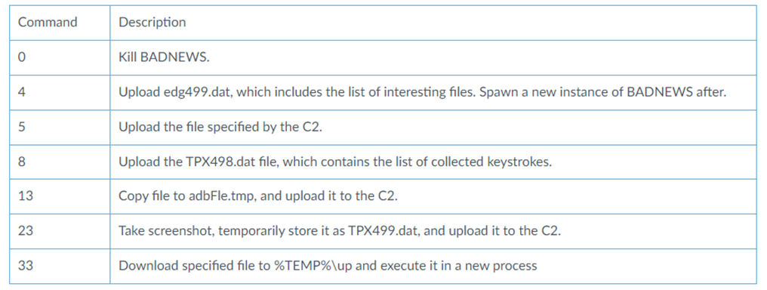This screenshot has height=290, width=767.
Task: Click command number 23 cell
Action: (59, 231)
